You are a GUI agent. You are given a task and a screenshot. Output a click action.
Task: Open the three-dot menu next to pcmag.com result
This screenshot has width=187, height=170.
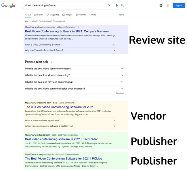point(84,154)
